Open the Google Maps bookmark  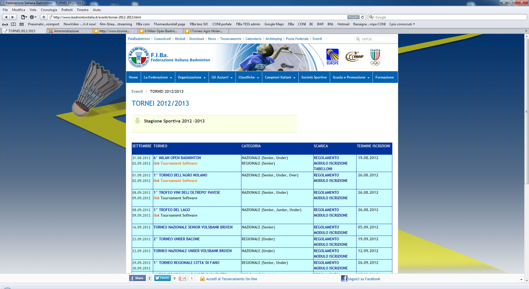coord(274,24)
